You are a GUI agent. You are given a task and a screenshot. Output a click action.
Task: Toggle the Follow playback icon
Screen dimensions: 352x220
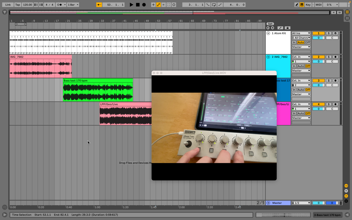[x=99, y=5]
